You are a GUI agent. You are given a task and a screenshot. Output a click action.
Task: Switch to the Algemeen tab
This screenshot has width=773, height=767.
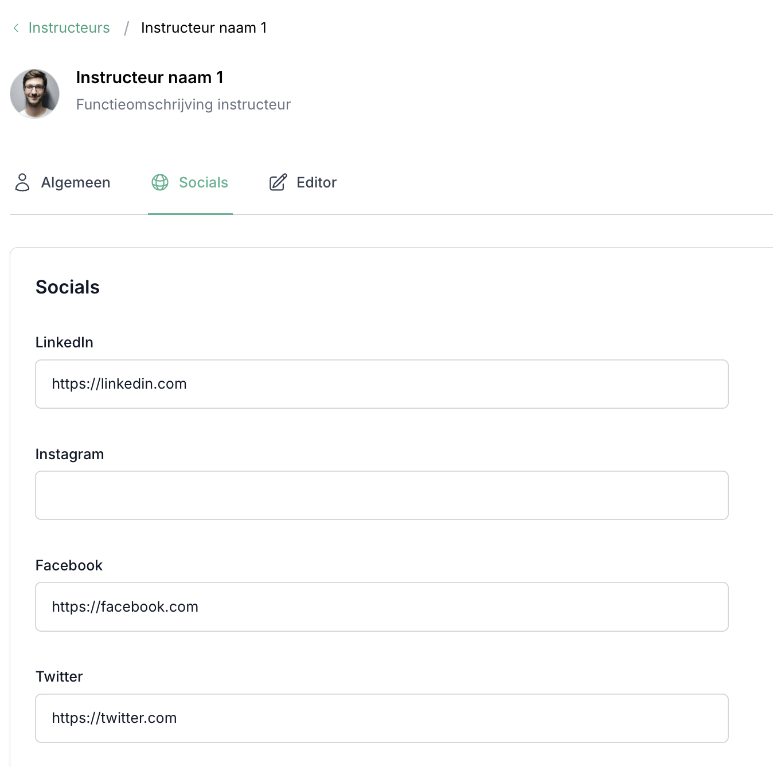click(75, 182)
